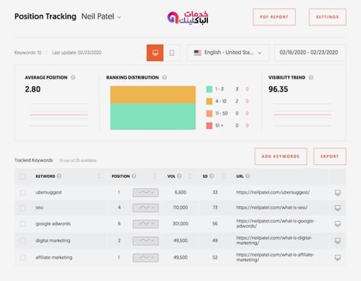Viewport: 361px width, 281px height.
Task: Click desktop SERP icon in google adwords row
Action: pos(338,224)
